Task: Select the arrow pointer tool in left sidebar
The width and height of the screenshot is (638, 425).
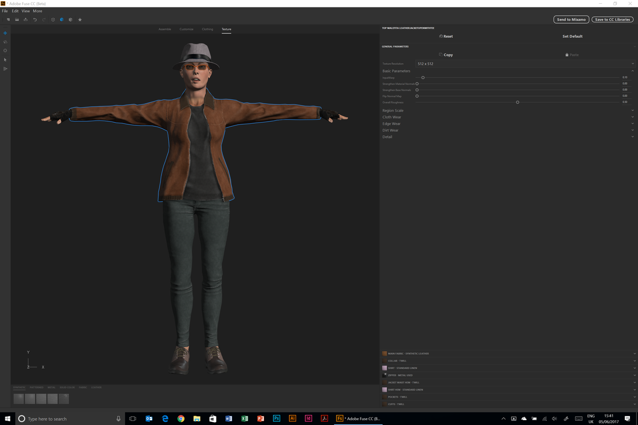Action: pyautogui.click(x=5, y=60)
